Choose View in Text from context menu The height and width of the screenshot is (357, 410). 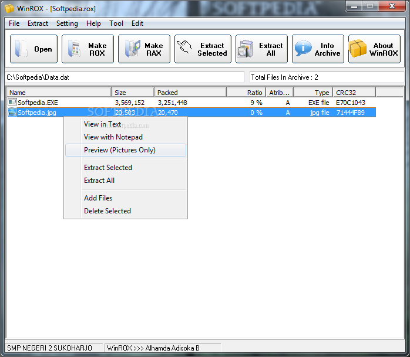[x=126, y=124]
